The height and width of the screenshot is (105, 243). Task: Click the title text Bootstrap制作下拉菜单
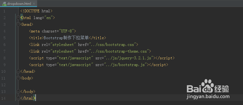pyautogui.click(x=66, y=38)
